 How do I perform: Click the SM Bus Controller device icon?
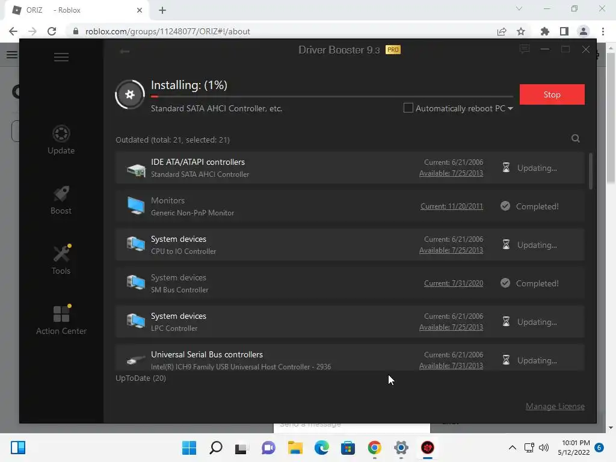(136, 283)
